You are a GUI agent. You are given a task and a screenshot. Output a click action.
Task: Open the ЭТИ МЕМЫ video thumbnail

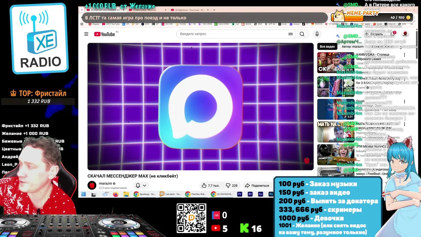(x=335, y=155)
